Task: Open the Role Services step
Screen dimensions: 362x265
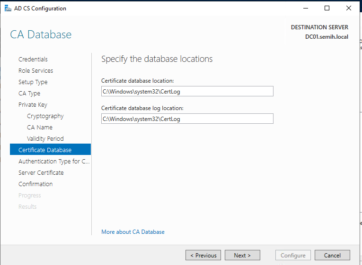Action: point(35,70)
